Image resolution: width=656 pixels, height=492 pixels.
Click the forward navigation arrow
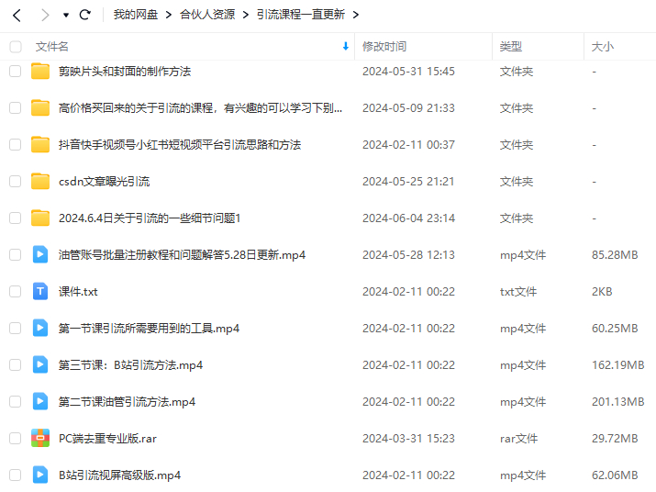click(45, 15)
